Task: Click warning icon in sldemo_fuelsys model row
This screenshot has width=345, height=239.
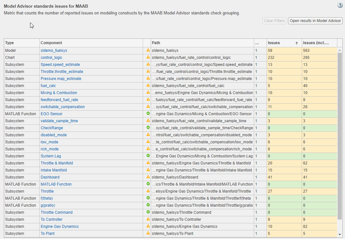Action: click(x=148, y=51)
